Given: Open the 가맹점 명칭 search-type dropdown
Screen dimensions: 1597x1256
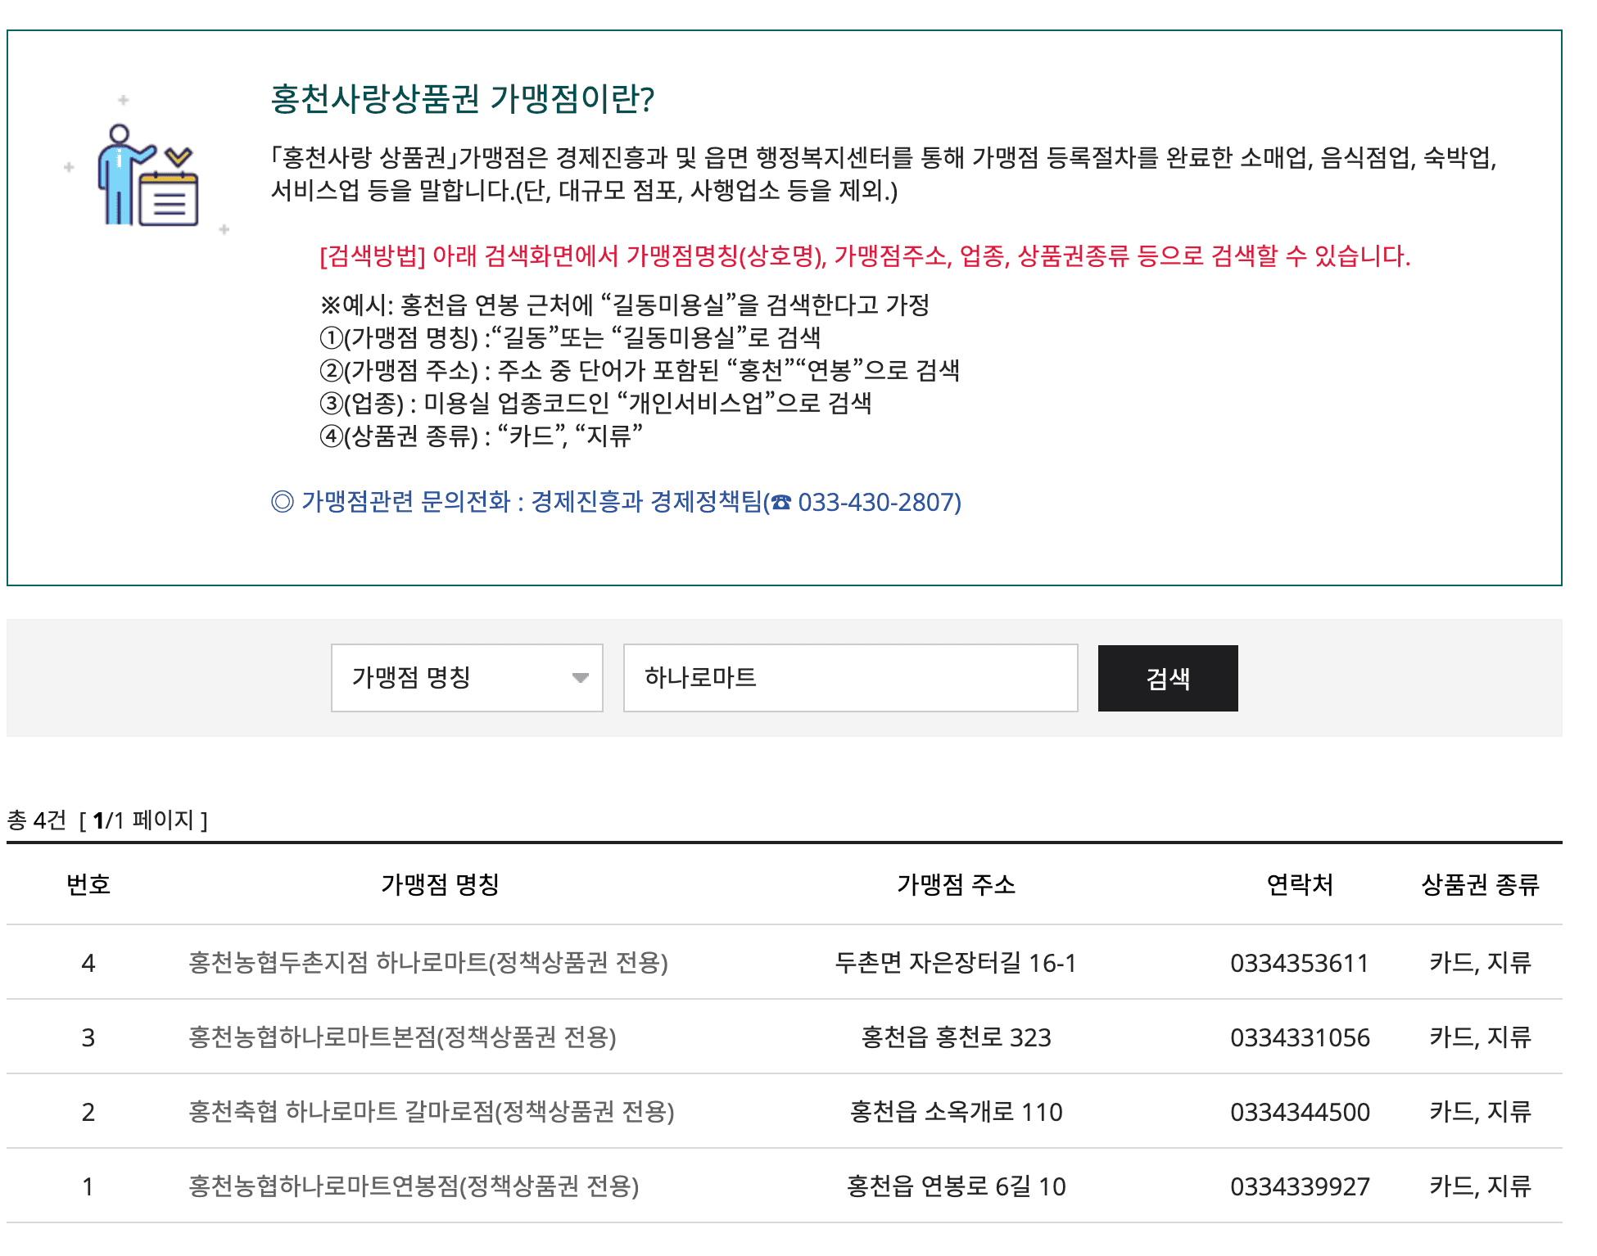Looking at the screenshot, I should (x=466, y=678).
